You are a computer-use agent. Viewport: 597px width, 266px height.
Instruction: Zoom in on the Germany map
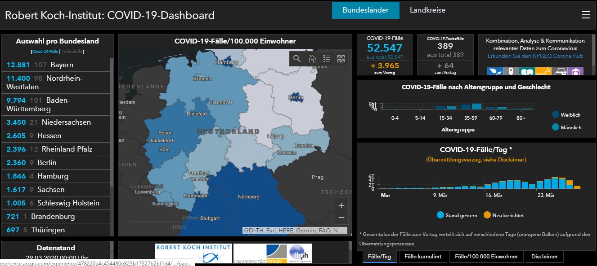341,205
